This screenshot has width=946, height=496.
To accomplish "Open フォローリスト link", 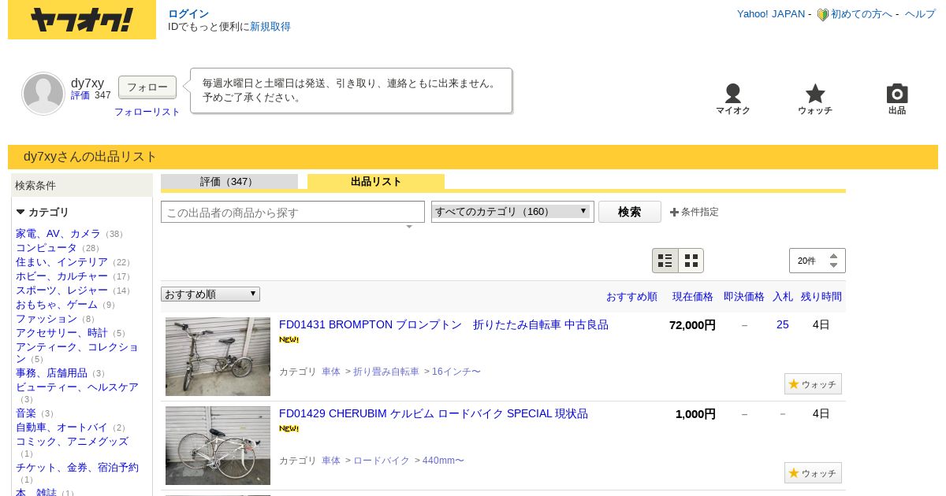I will click(147, 112).
